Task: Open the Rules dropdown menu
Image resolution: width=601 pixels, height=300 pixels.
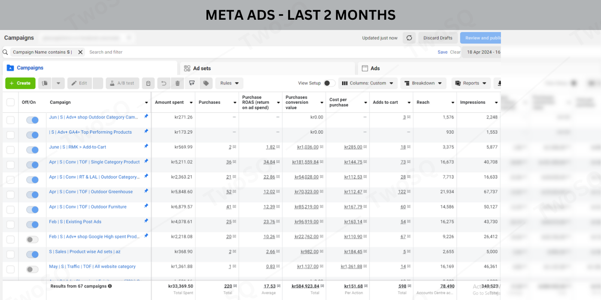Action: pyautogui.click(x=229, y=83)
